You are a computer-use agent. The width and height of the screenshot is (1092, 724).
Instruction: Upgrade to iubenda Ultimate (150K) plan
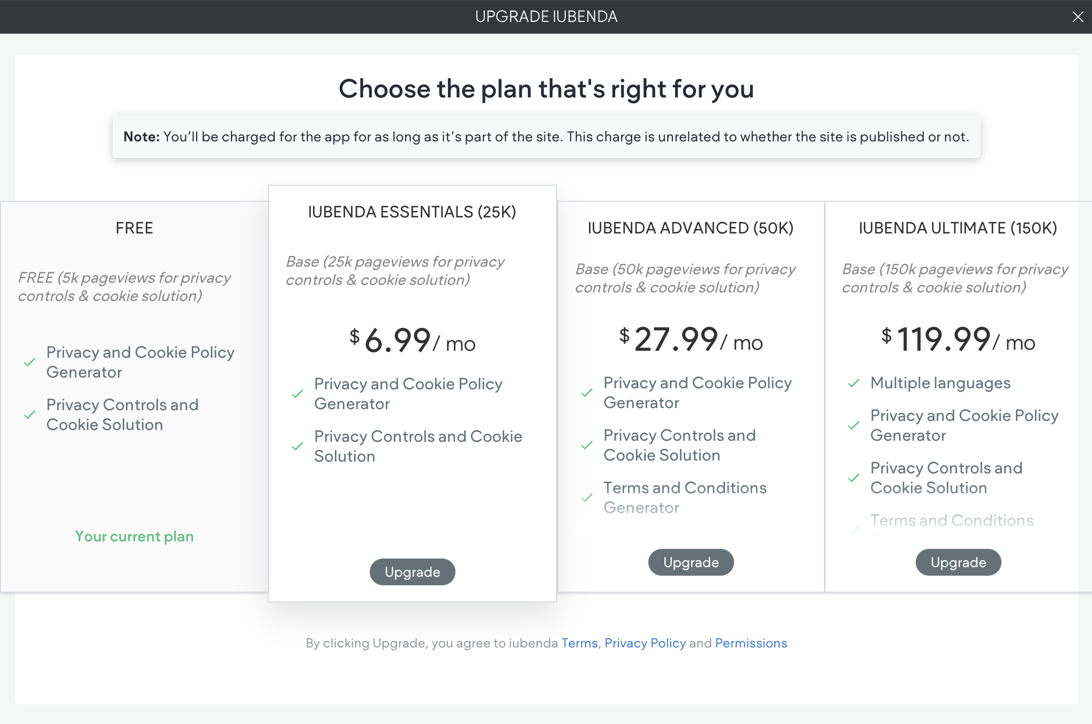958,562
